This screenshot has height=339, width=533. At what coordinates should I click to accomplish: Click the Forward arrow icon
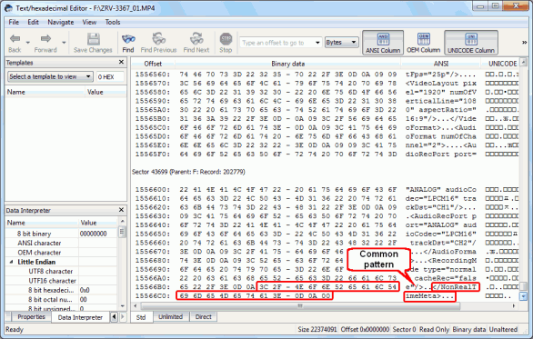[45, 39]
